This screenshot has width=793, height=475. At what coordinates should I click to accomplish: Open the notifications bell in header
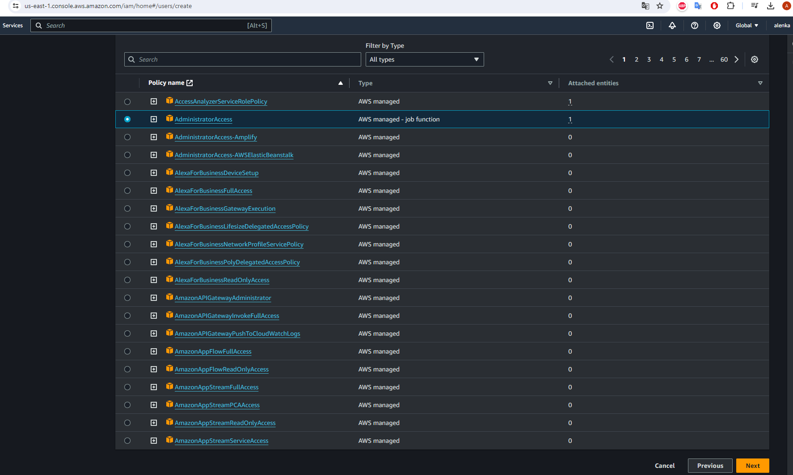tap(672, 25)
